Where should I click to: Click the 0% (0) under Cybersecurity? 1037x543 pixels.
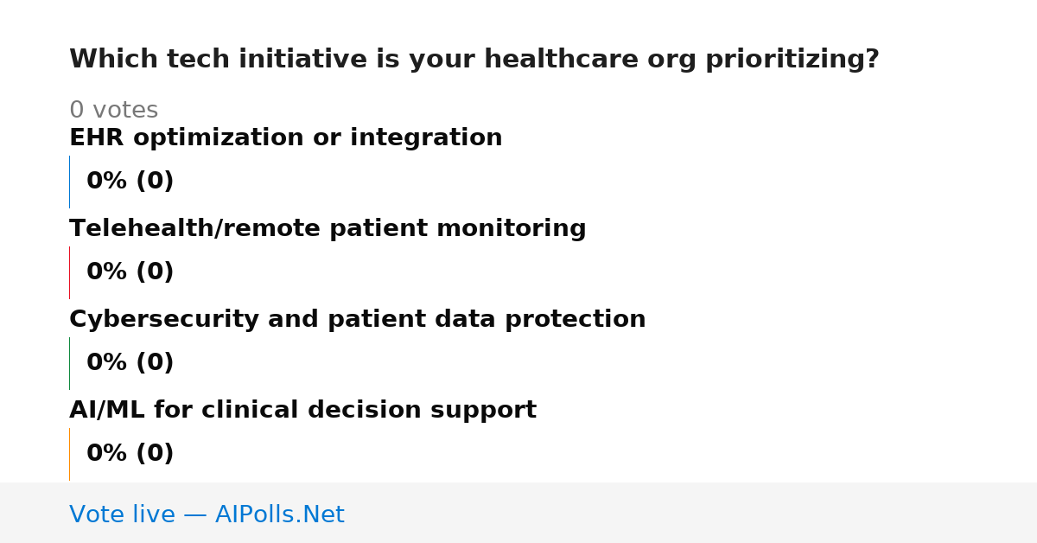(130, 363)
